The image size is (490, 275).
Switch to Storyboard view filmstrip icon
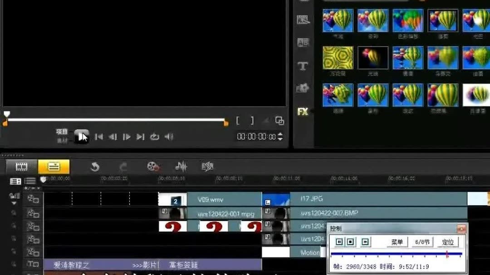coord(22,166)
